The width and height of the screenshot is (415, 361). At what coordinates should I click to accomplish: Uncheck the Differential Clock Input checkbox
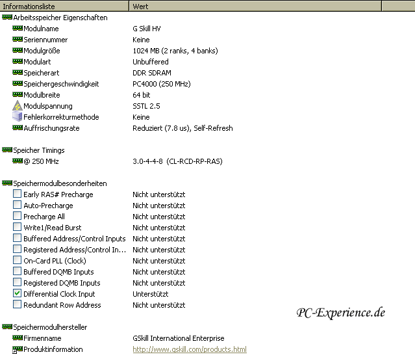pos(17,293)
